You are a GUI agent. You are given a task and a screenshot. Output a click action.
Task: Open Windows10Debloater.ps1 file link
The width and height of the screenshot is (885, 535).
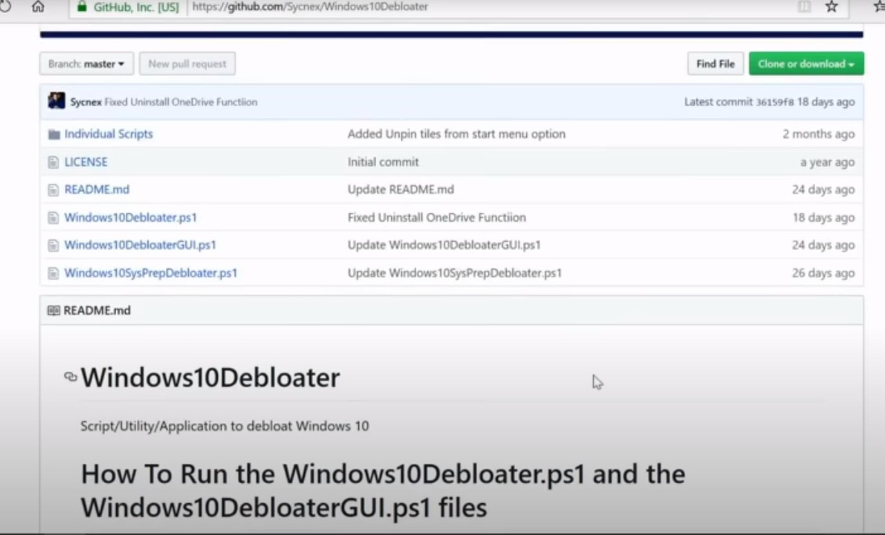[131, 217]
